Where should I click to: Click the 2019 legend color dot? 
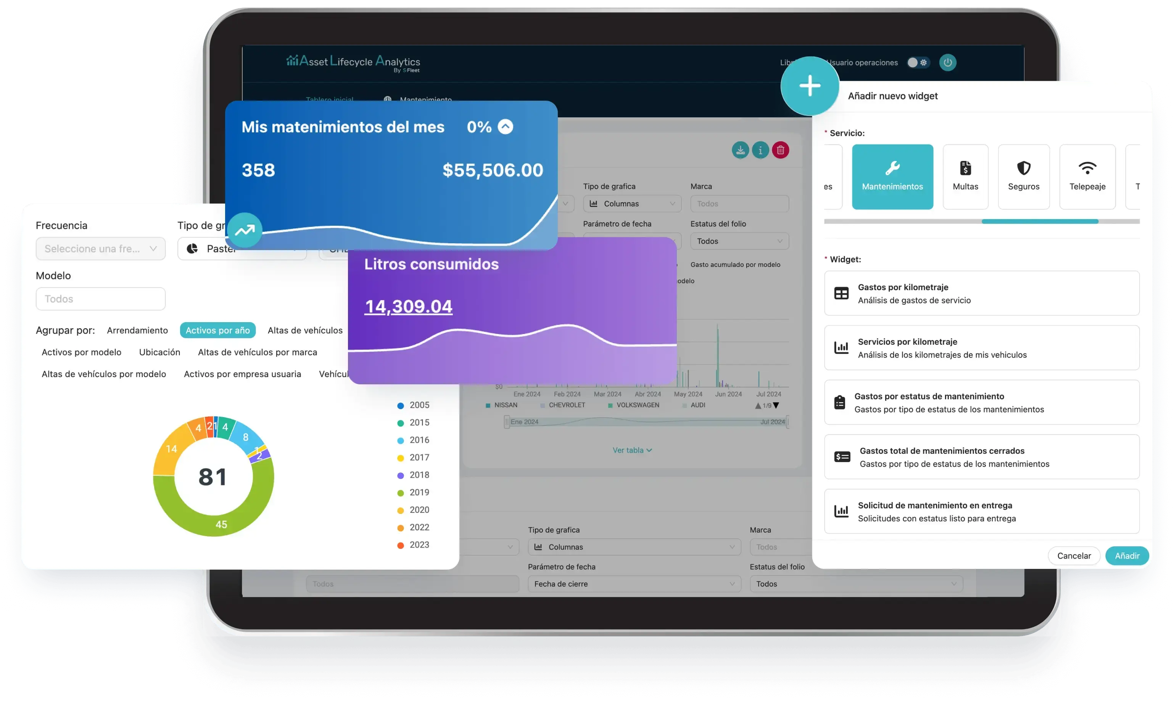point(400,493)
